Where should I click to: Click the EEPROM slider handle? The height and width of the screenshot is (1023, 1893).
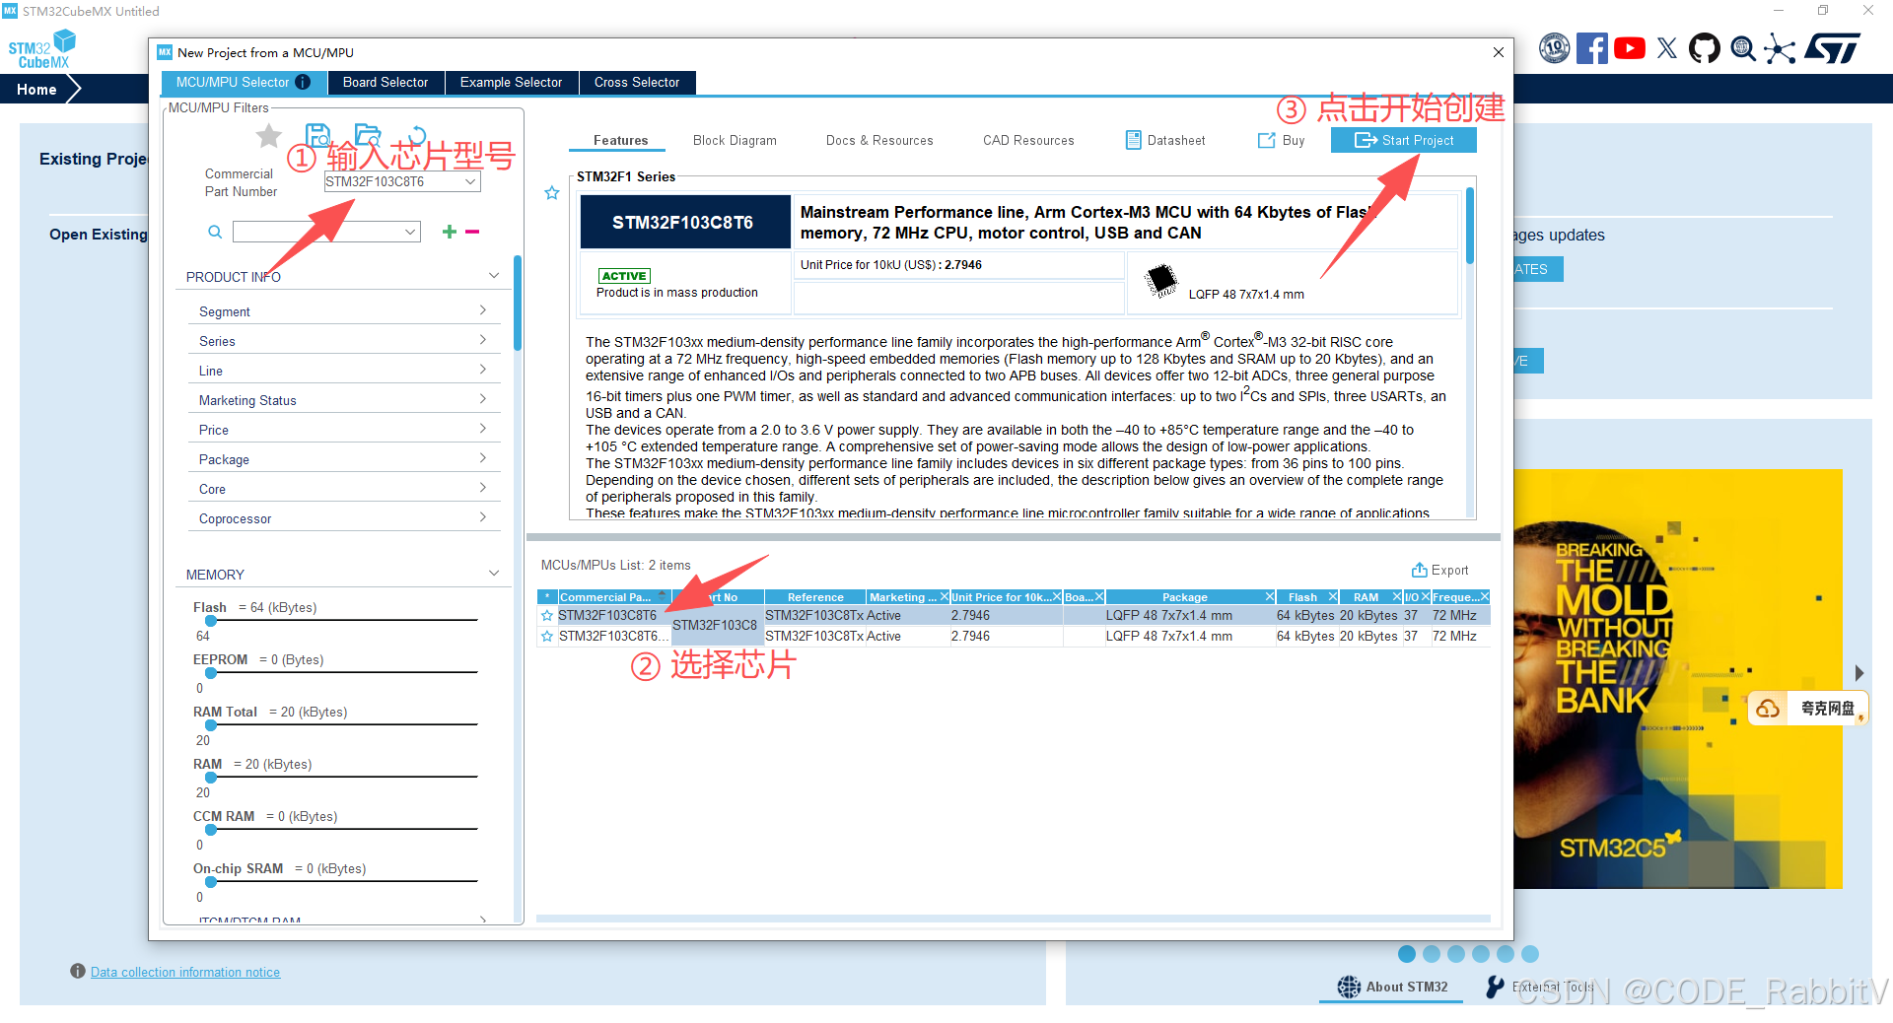point(211,673)
